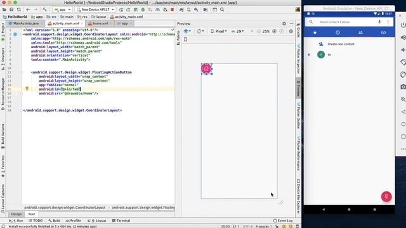Click the pink dialpad floating button
The image size is (406, 228).
pos(386,196)
